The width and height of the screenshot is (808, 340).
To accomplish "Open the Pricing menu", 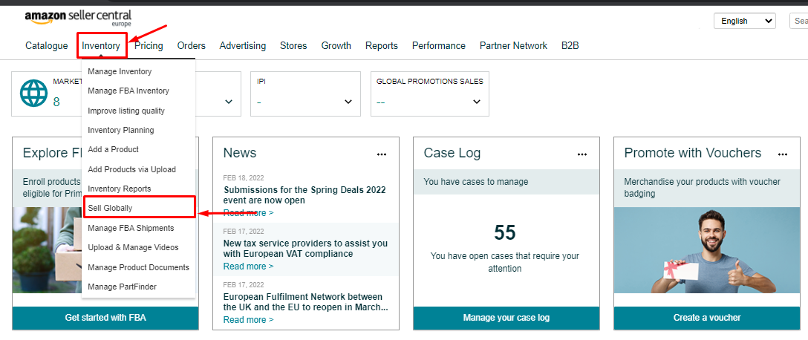I will (x=149, y=46).
